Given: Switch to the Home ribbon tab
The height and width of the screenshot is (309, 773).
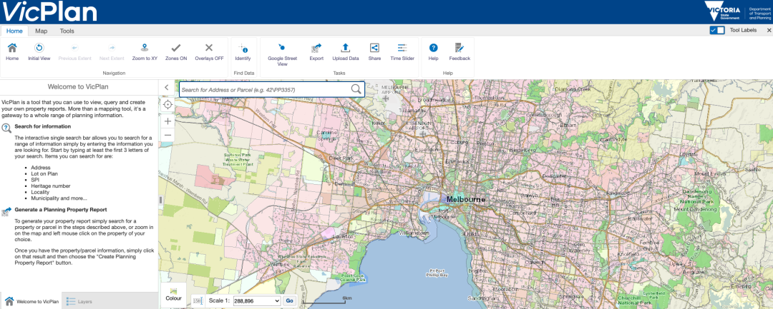Looking at the screenshot, I should tap(14, 31).
